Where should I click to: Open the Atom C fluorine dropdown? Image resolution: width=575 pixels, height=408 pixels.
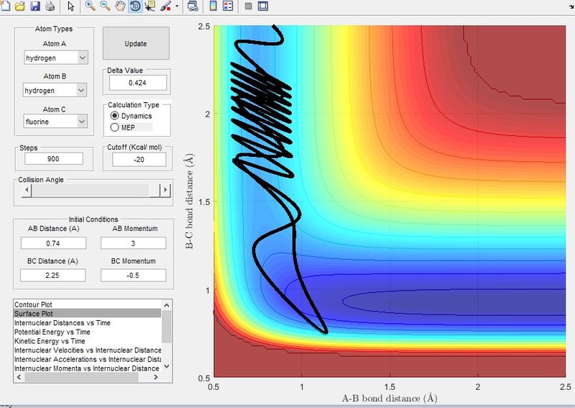(55, 121)
